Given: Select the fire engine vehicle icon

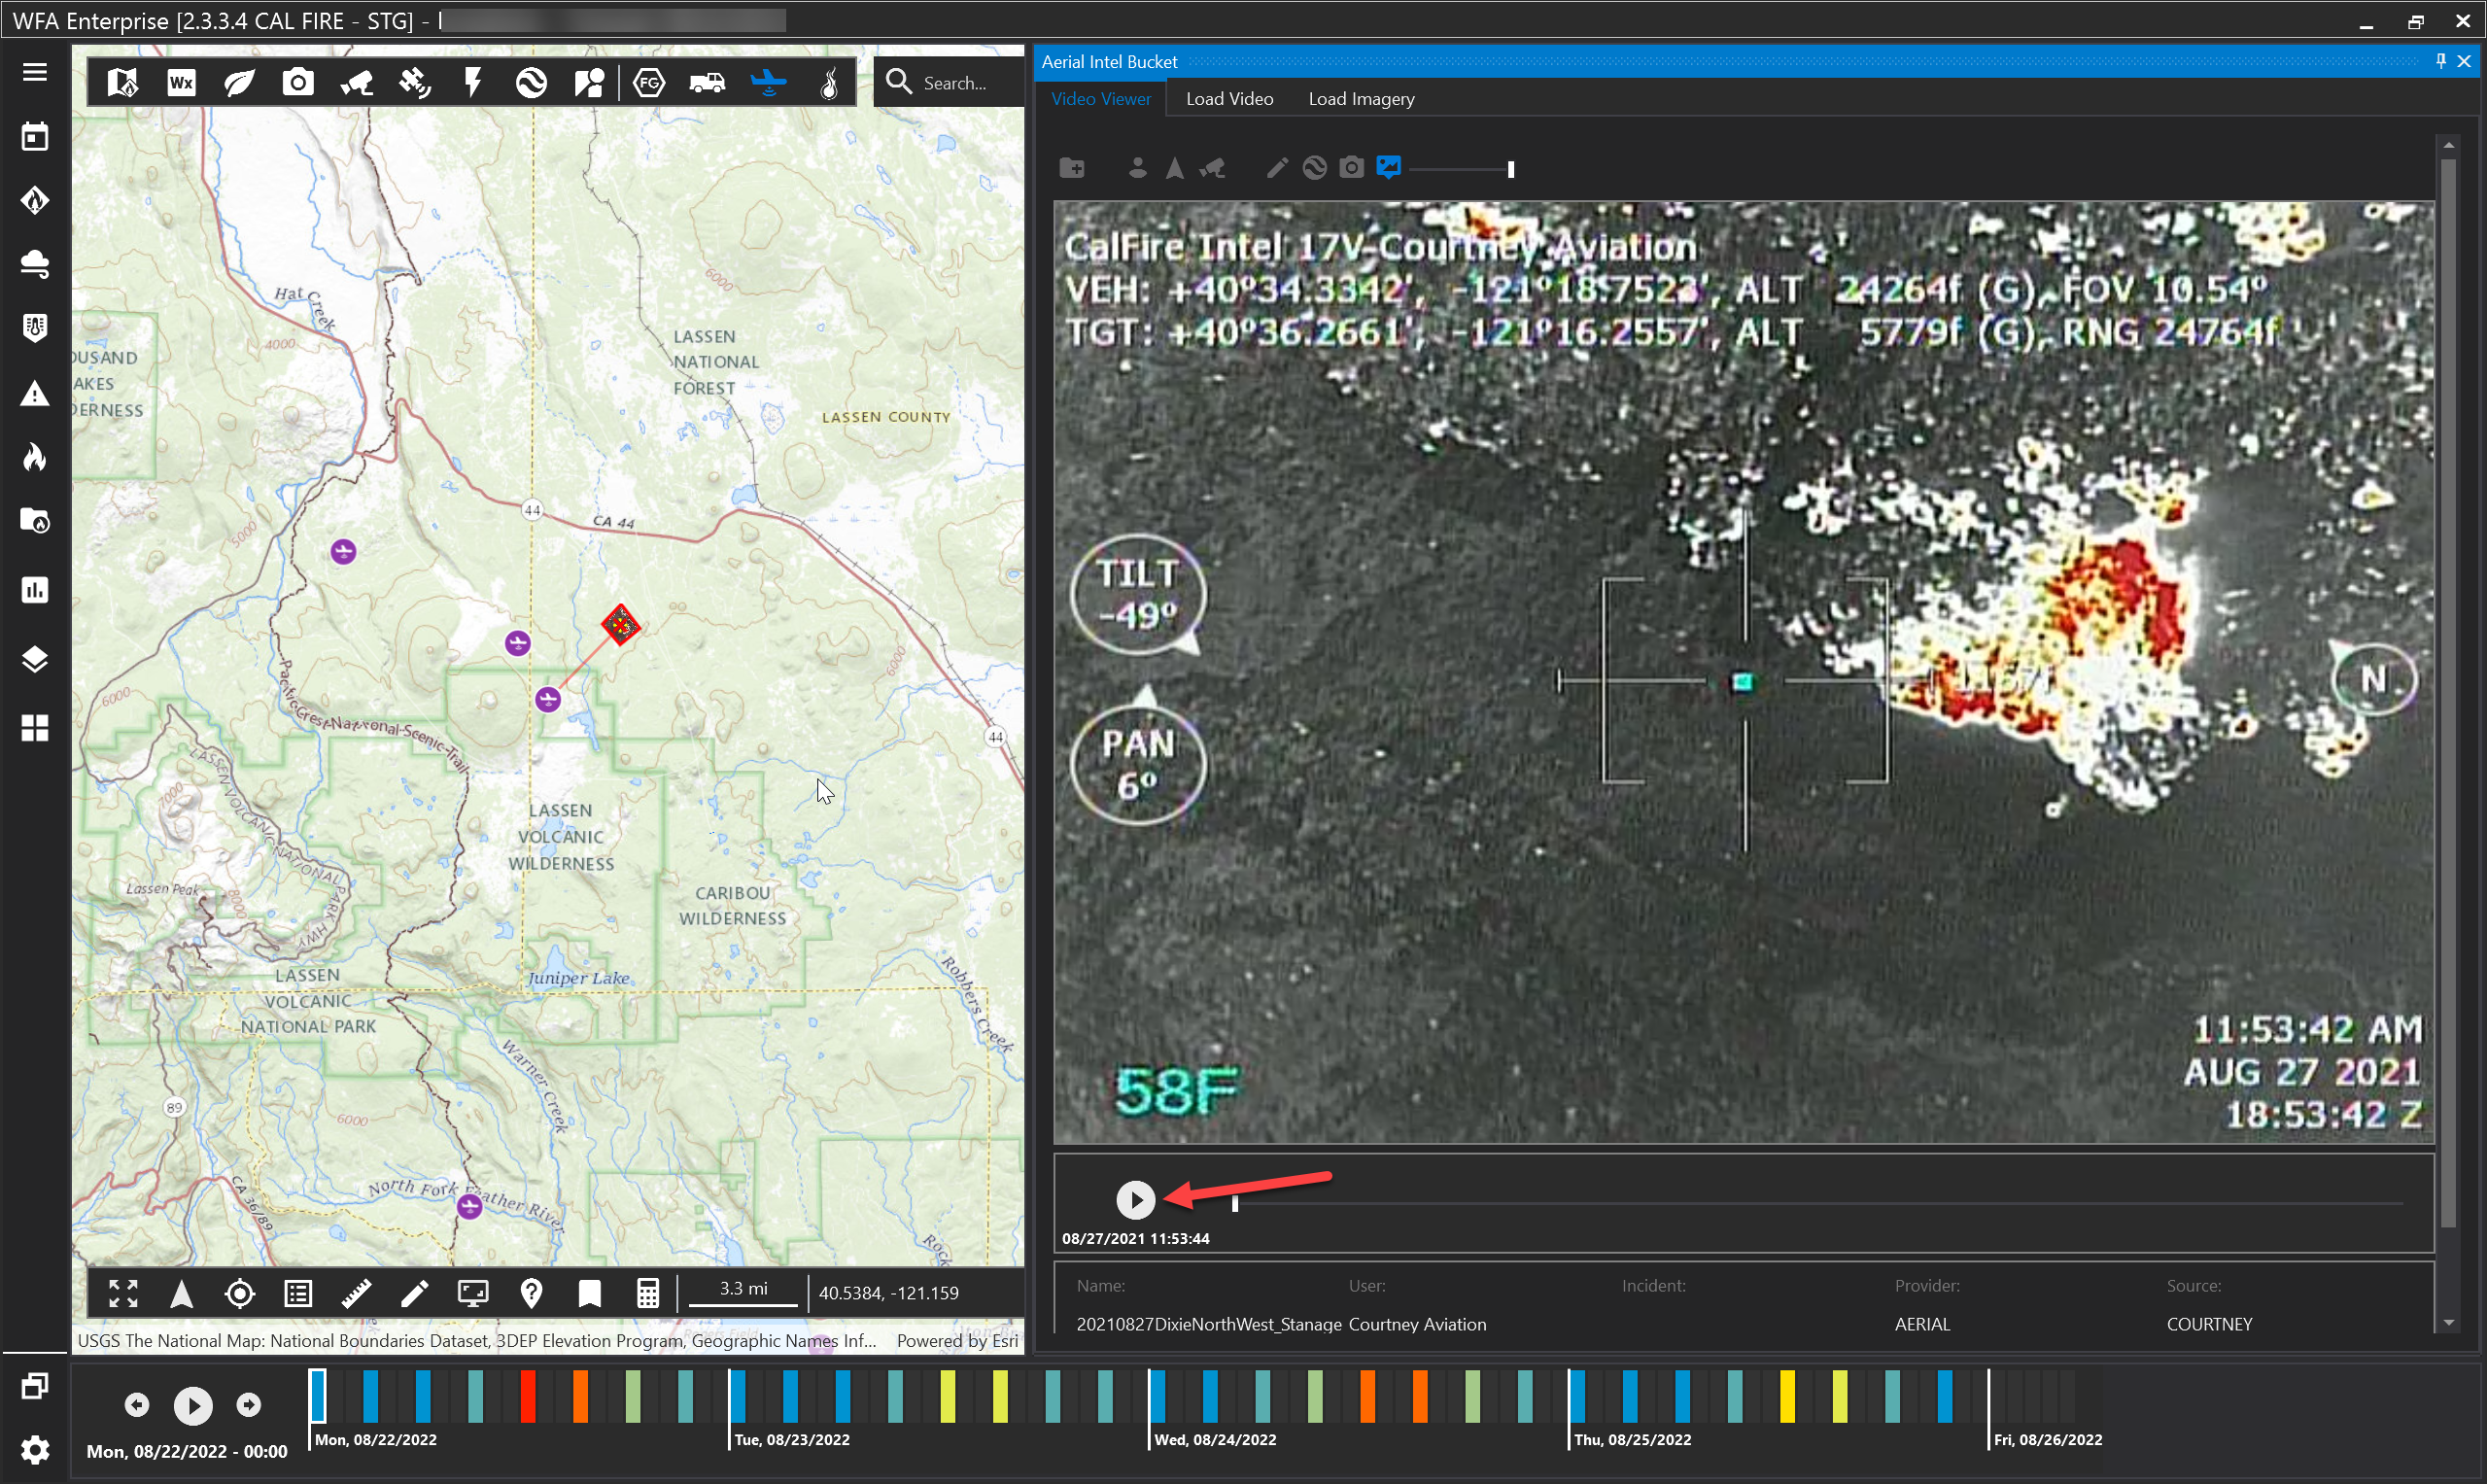Looking at the screenshot, I should [x=707, y=83].
